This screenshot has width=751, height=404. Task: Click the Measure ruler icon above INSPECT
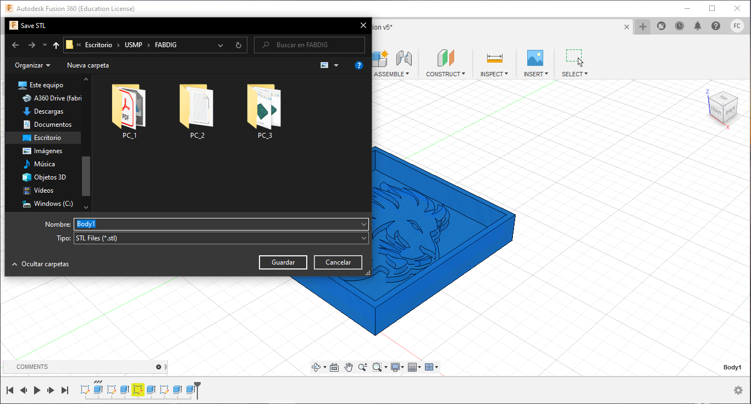495,58
